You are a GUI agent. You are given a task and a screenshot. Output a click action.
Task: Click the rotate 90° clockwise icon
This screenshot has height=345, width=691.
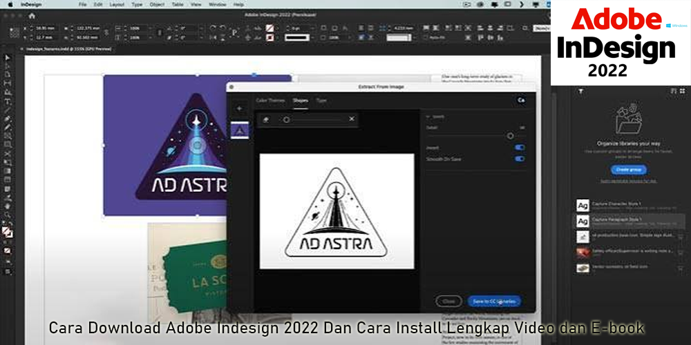(x=213, y=28)
